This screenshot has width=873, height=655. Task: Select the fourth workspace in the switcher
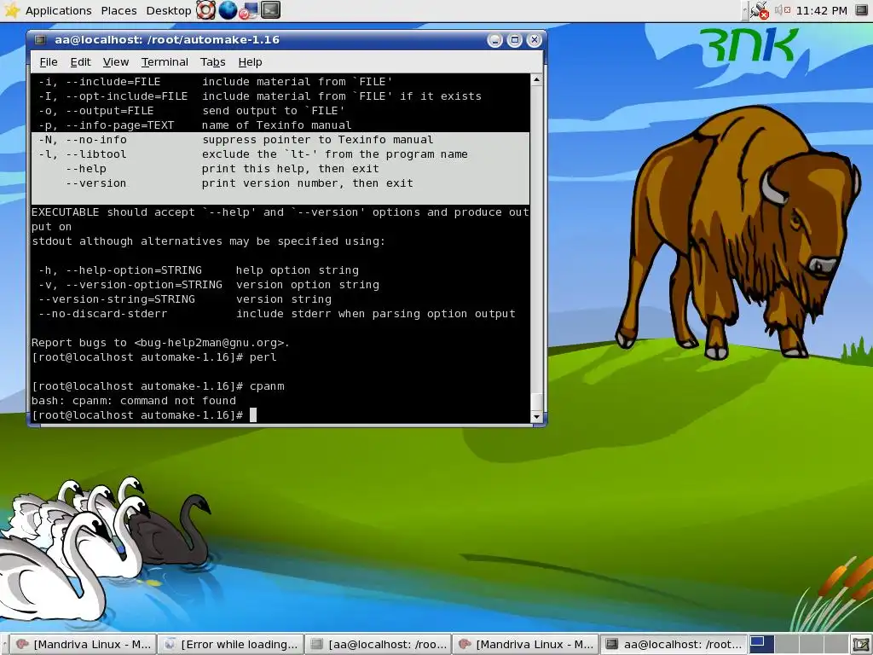[835, 645]
